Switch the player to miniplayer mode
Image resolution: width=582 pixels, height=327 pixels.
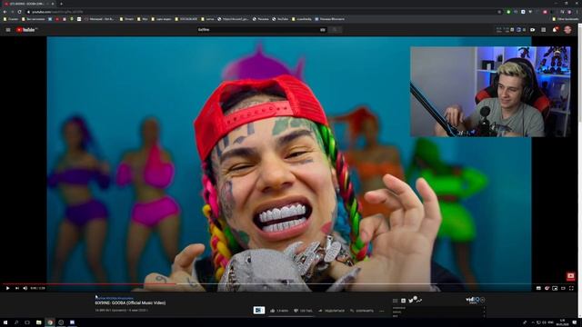click(555, 288)
